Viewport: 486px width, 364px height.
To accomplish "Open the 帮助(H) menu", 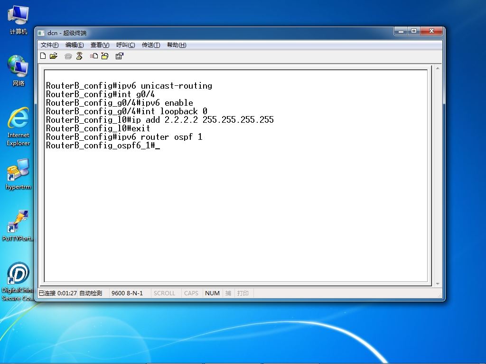I will [x=177, y=45].
